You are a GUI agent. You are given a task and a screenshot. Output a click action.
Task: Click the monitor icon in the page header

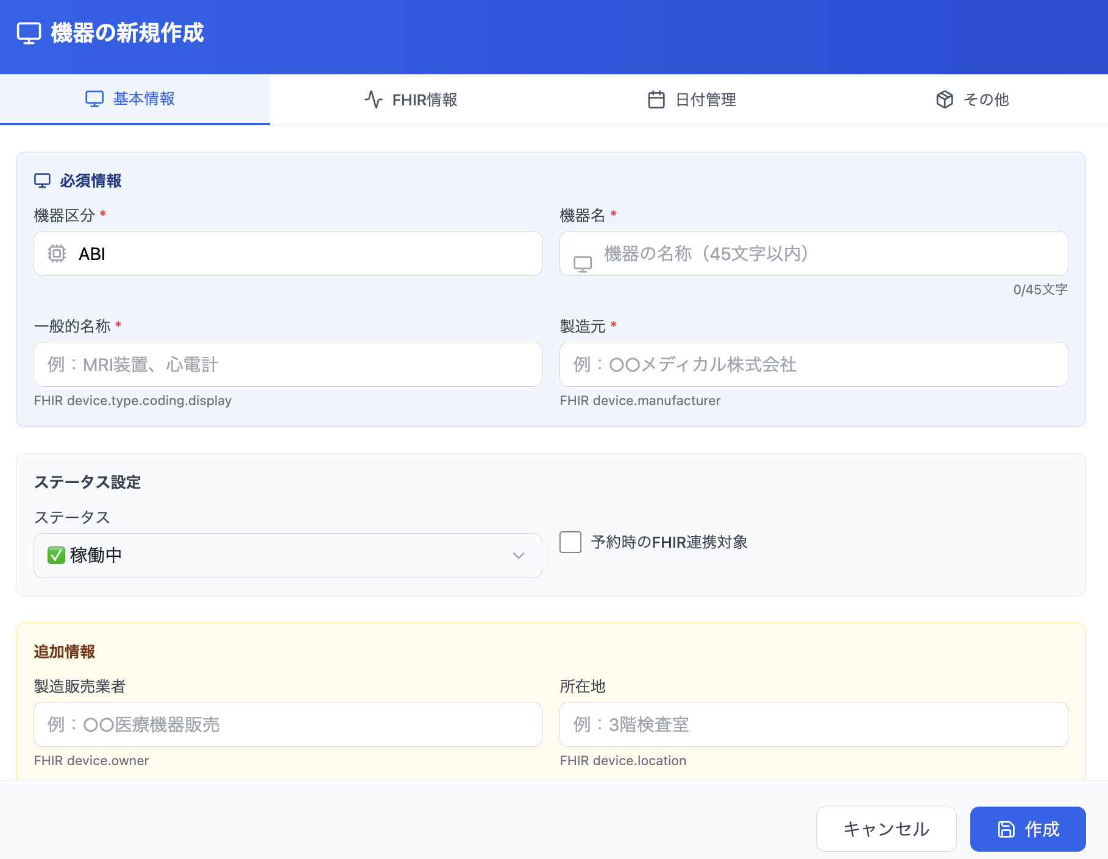point(29,33)
